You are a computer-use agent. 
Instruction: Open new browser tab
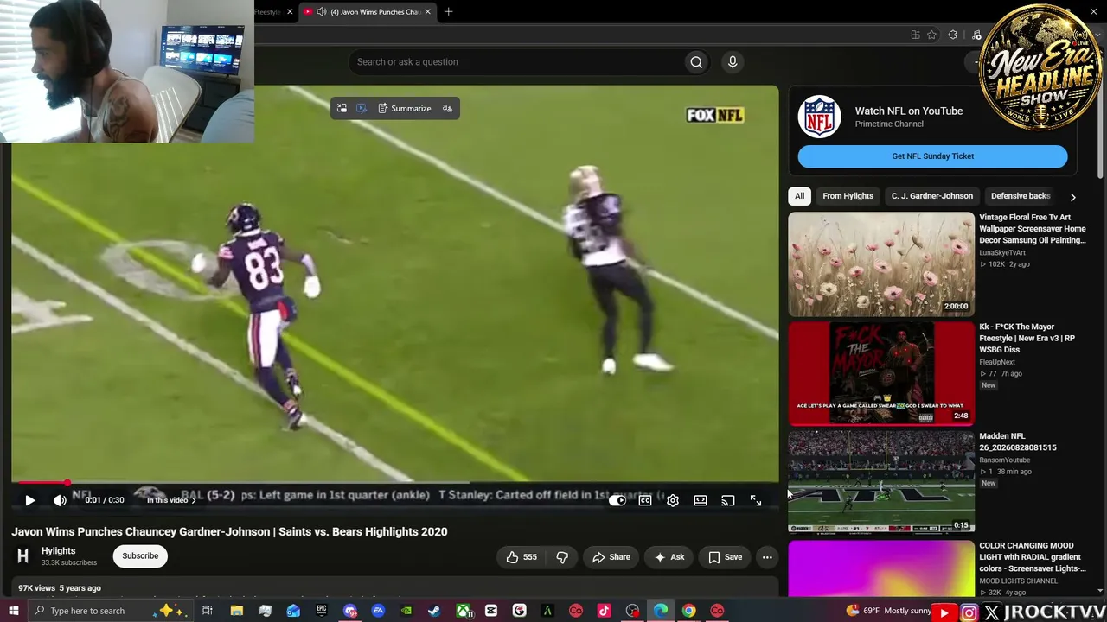448,12
